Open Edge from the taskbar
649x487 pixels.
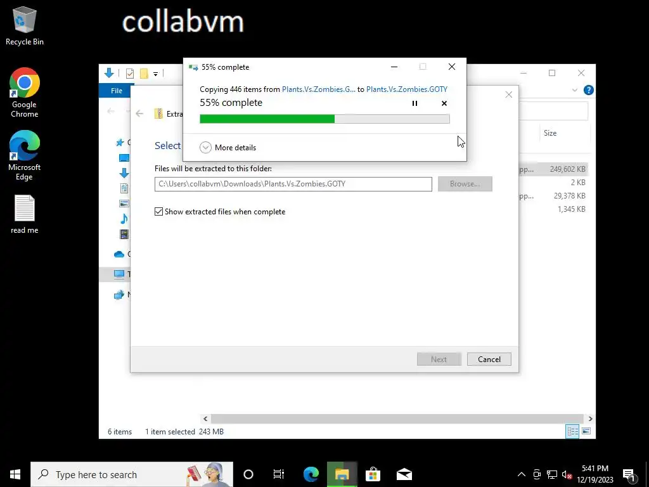tap(311, 474)
